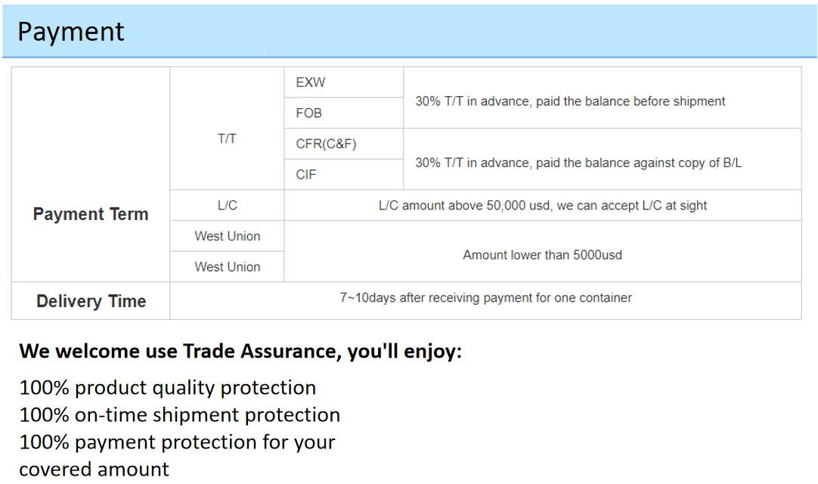
Task: Click the CIF trade term cell
Action: coord(306,175)
